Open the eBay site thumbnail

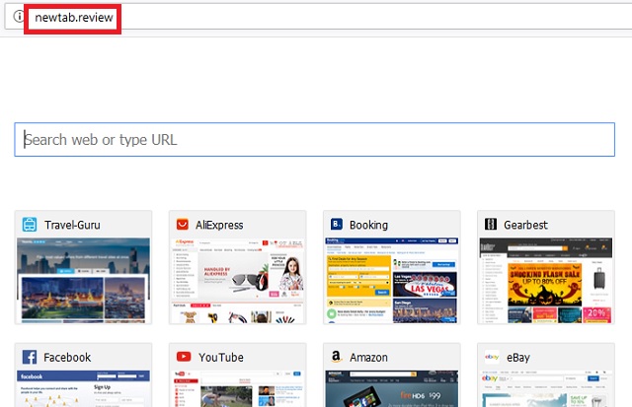coord(546,388)
